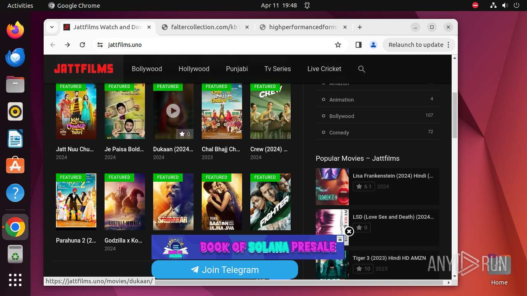
Task: Open Fighter movie poster
Action: pos(270,202)
